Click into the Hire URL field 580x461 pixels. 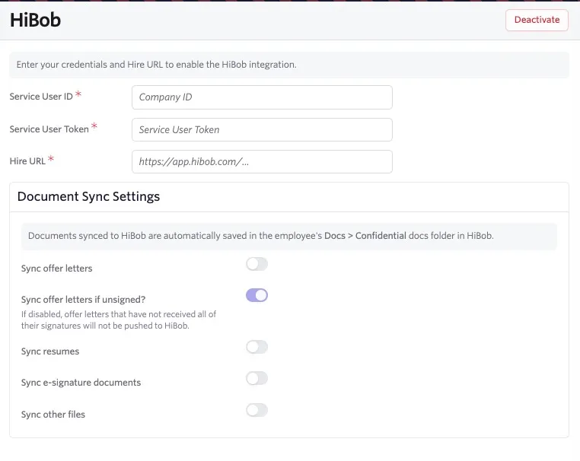(x=262, y=161)
